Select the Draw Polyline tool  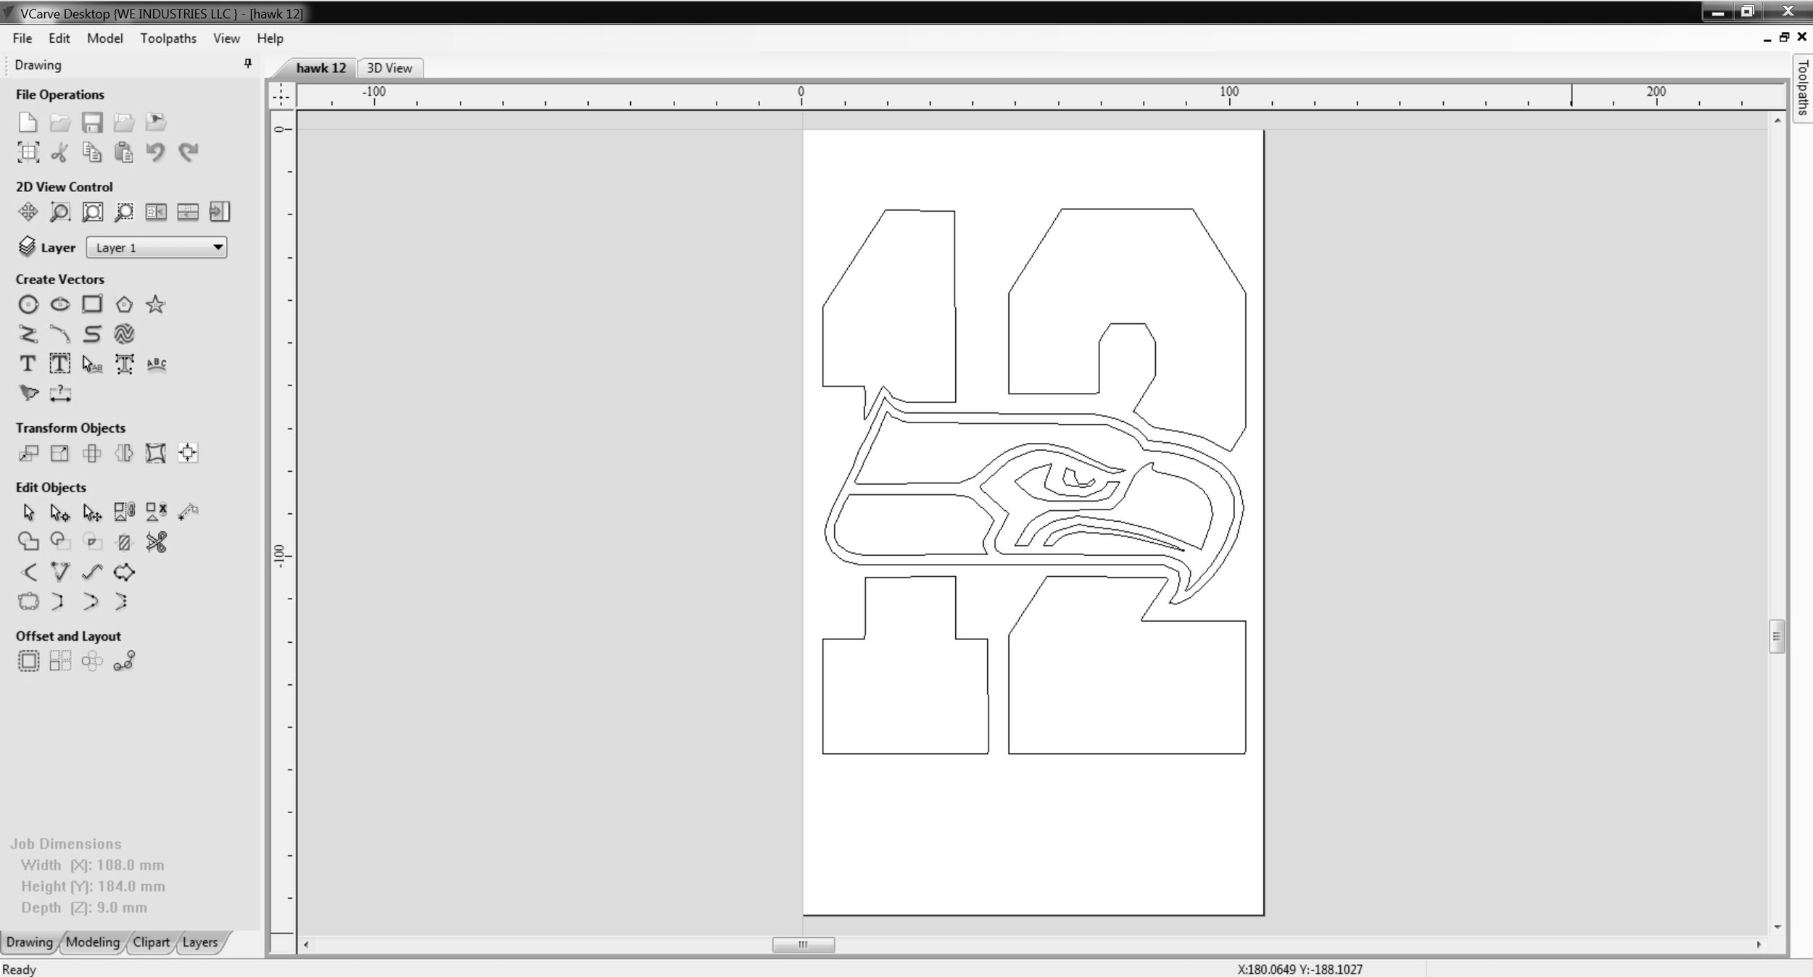(x=28, y=334)
